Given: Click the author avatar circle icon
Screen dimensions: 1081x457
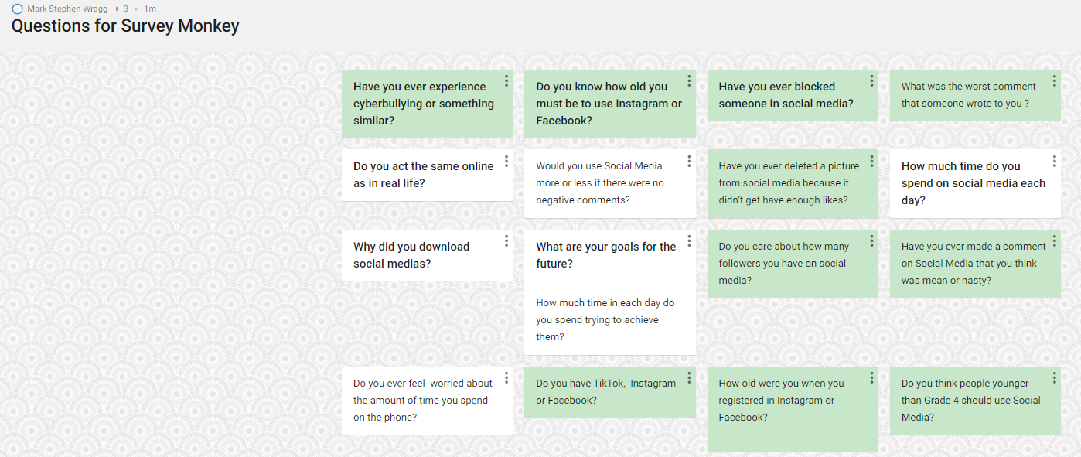Looking at the screenshot, I should 17,9.
